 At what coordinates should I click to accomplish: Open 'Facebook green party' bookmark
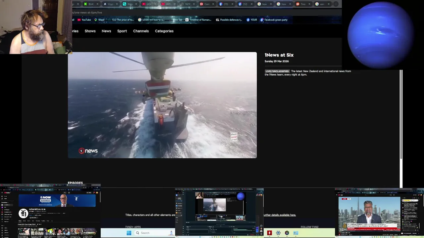(x=274, y=20)
